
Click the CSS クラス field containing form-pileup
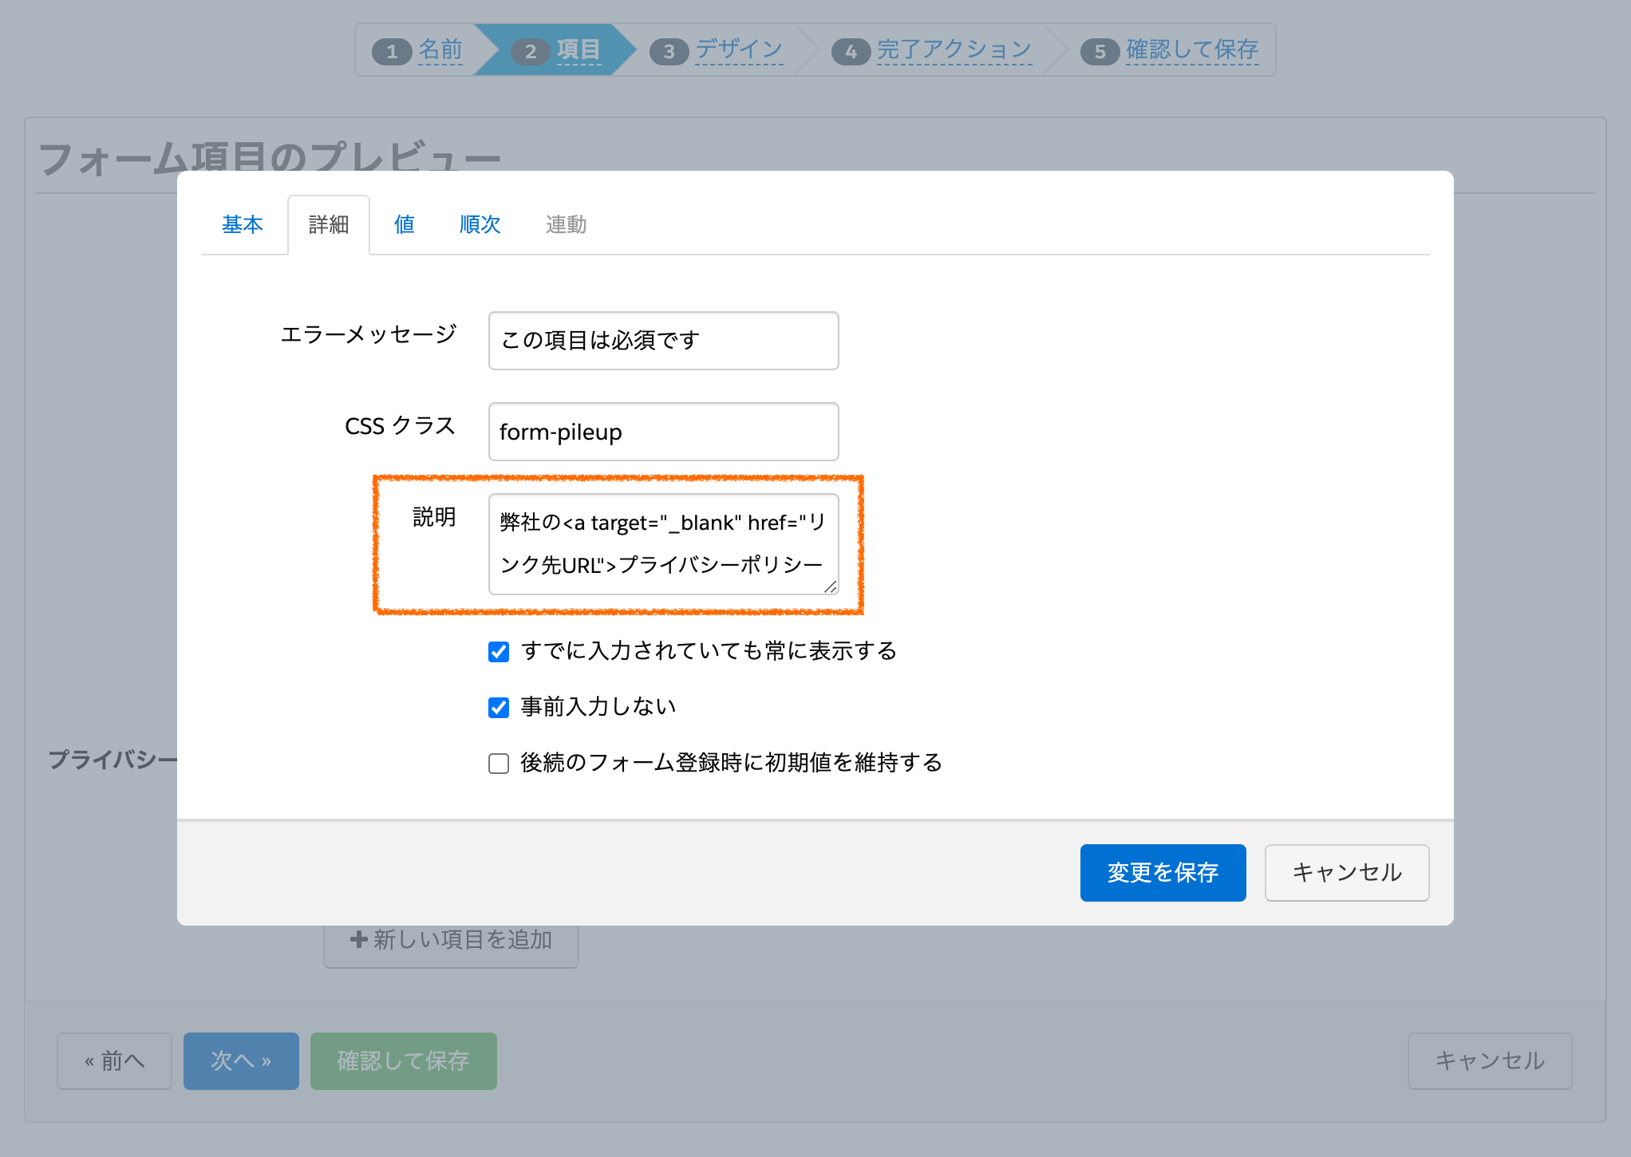[663, 432]
